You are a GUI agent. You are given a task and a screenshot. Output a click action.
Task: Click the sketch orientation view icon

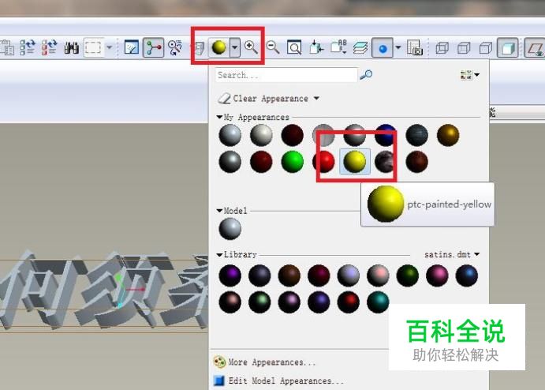tap(132, 47)
